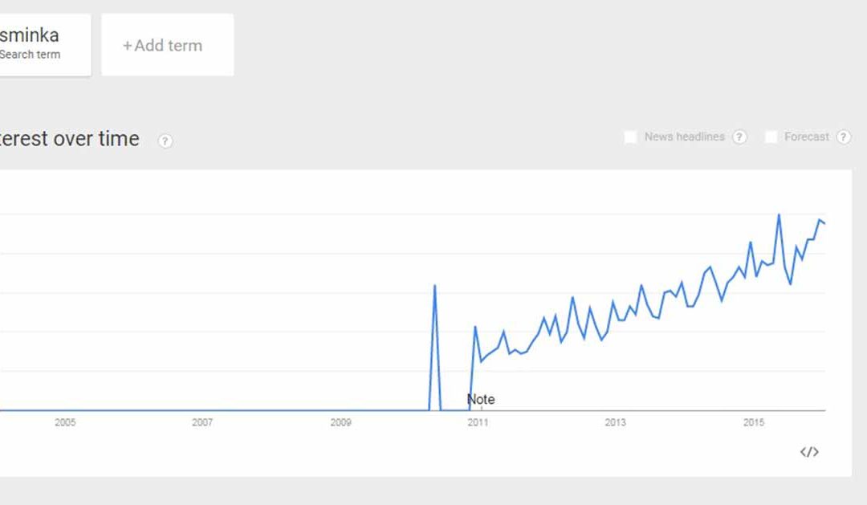Open the embed code icon below chart
This screenshot has height=505, width=867.
(809, 452)
